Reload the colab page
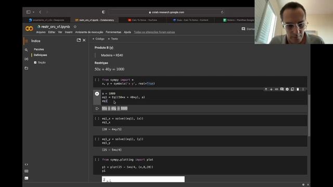The width and height of the screenshot is (333, 187). pos(222,12)
